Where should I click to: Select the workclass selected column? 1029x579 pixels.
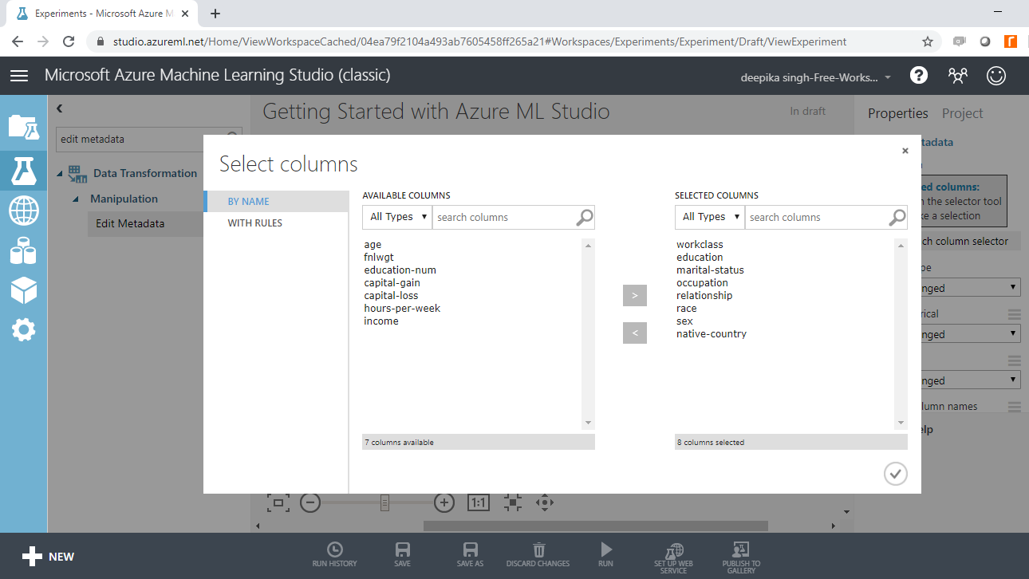point(700,245)
